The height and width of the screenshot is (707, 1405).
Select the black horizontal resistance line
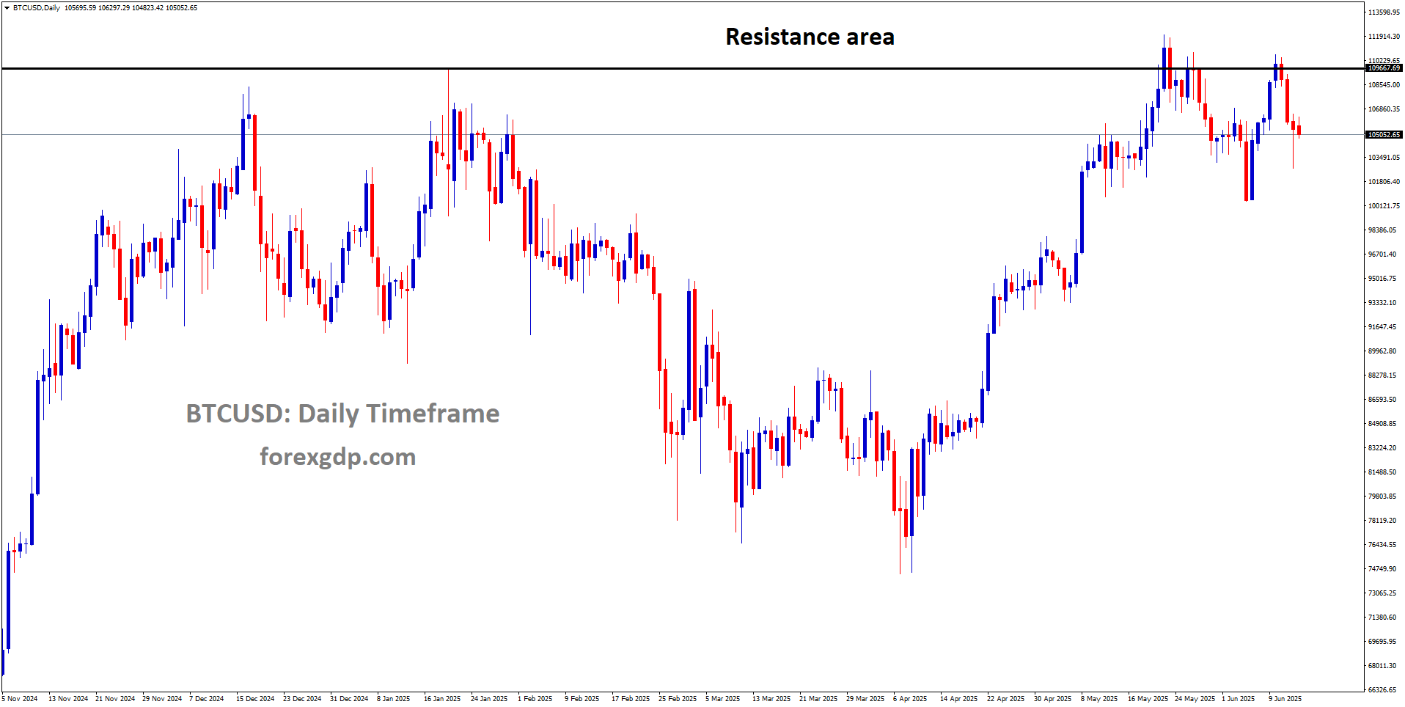click(682, 68)
